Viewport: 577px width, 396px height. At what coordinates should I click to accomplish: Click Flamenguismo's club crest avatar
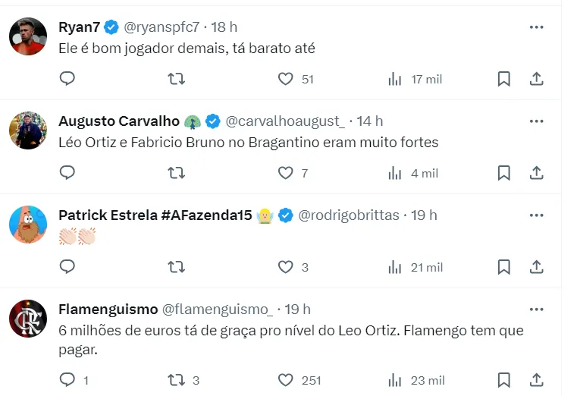click(28, 319)
